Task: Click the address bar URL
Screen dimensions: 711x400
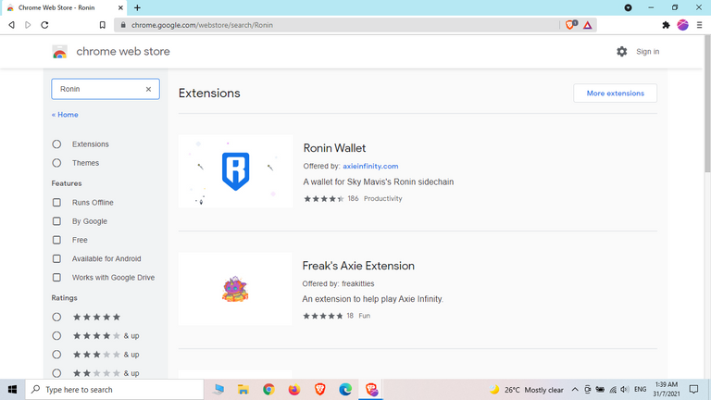Action: [202, 25]
